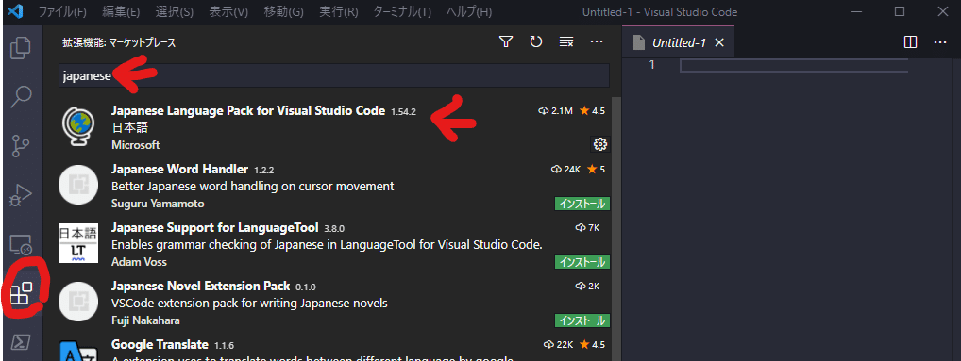Open the Remote Explorer view icon

click(22, 245)
